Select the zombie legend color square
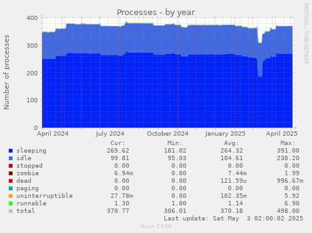Viewport: 312px width, 233px height. coord(11,173)
